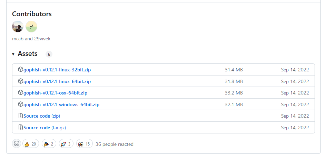Image resolution: width=327 pixels, height=160 pixels.
Task: Toggle the eyes reaction with 15
Action: tap(85, 144)
